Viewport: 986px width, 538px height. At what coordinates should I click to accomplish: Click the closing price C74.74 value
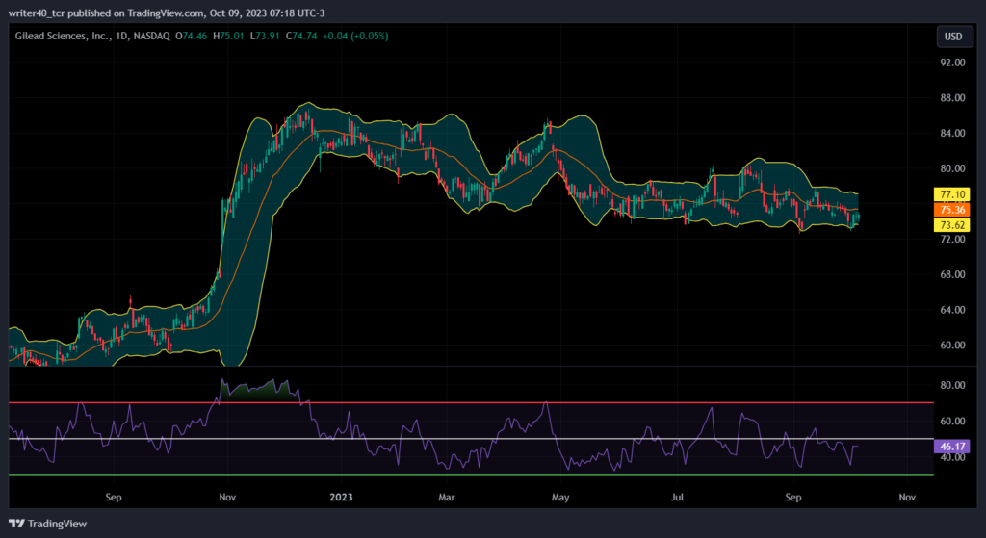click(x=301, y=37)
